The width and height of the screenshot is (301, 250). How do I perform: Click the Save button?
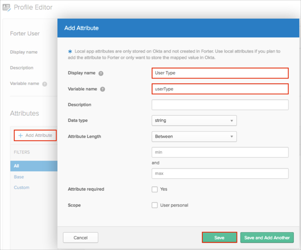(x=219, y=237)
